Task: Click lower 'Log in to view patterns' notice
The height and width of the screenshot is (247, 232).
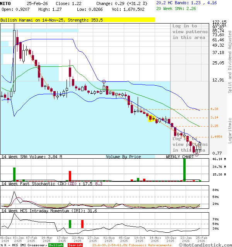Action: tap(185, 144)
